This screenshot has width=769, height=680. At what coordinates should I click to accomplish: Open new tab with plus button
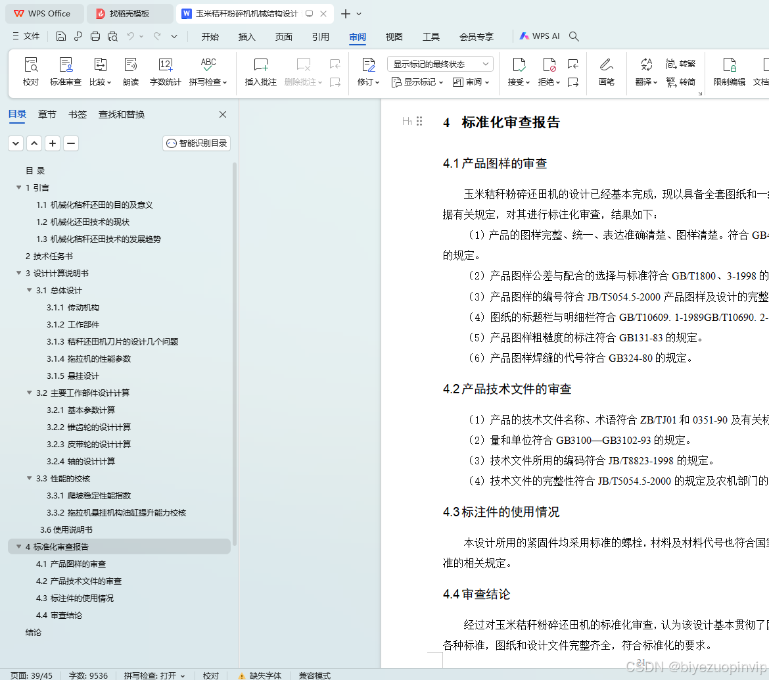pyautogui.click(x=346, y=14)
